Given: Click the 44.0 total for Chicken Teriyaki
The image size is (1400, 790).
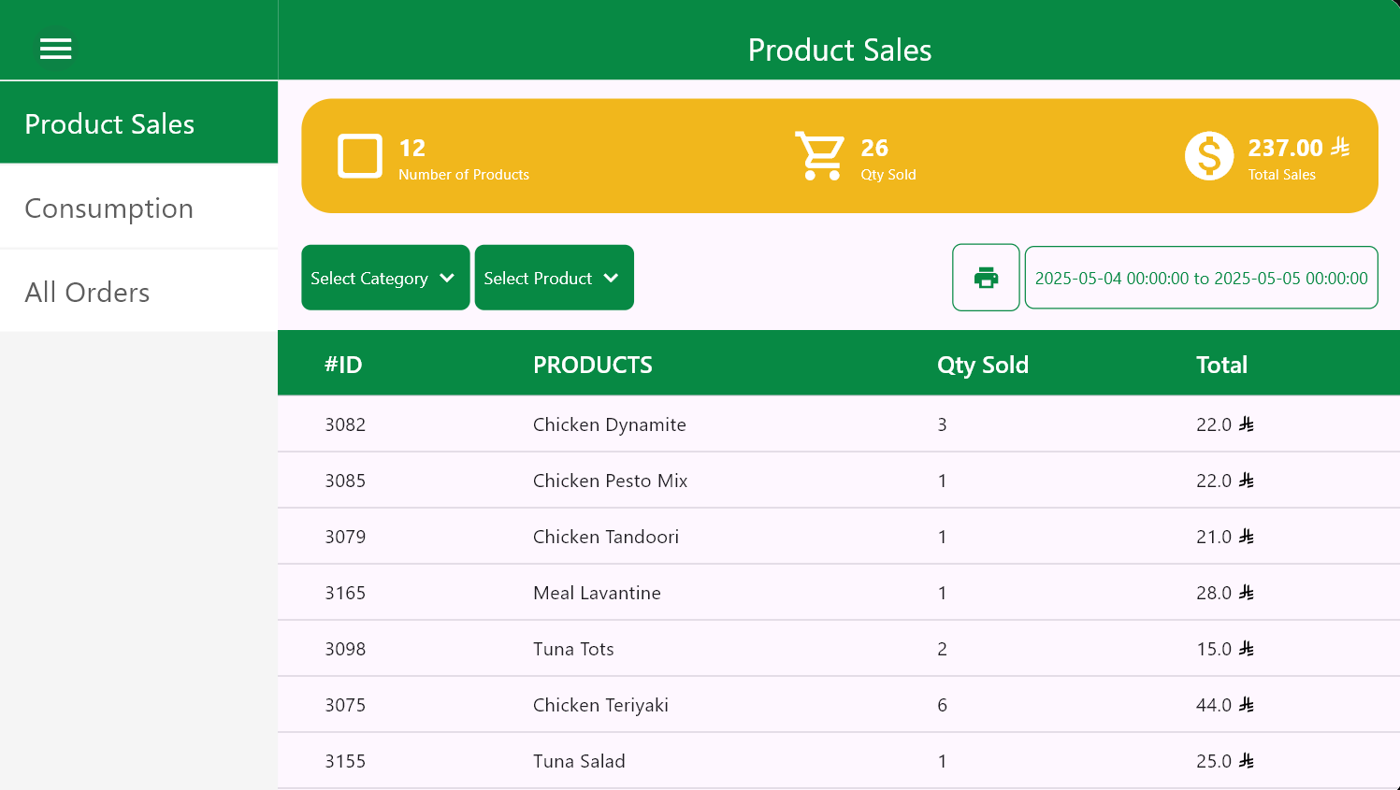Looking at the screenshot, I should [1225, 705].
